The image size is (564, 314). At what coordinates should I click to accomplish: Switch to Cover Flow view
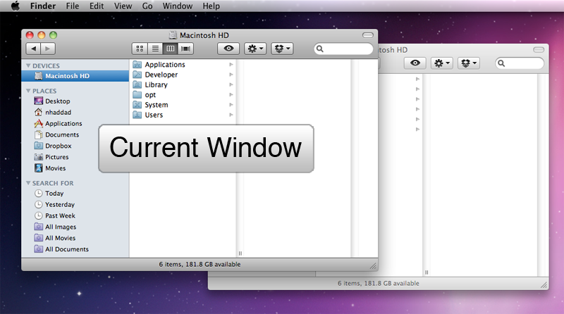tap(186, 49)
